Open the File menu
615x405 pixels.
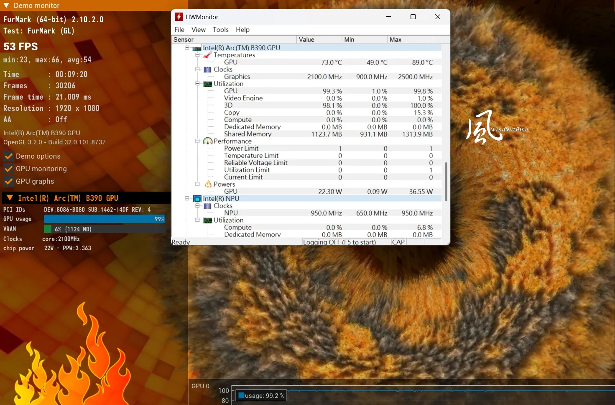(x=179, y=30)
